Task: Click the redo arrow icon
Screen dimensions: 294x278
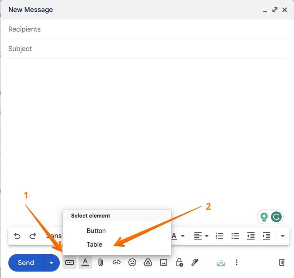Action: pos(33,236)
